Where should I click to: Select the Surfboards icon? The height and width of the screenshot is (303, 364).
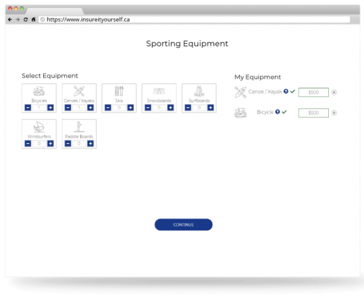198,91
